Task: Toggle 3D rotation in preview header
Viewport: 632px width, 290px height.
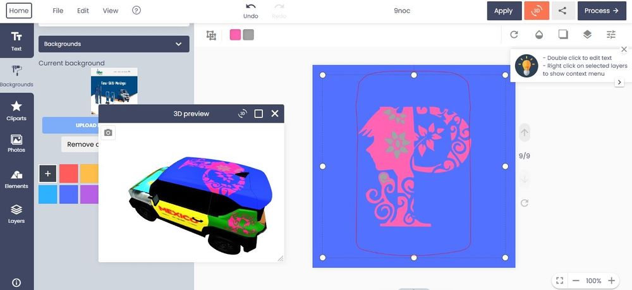Action: point(242,114)
